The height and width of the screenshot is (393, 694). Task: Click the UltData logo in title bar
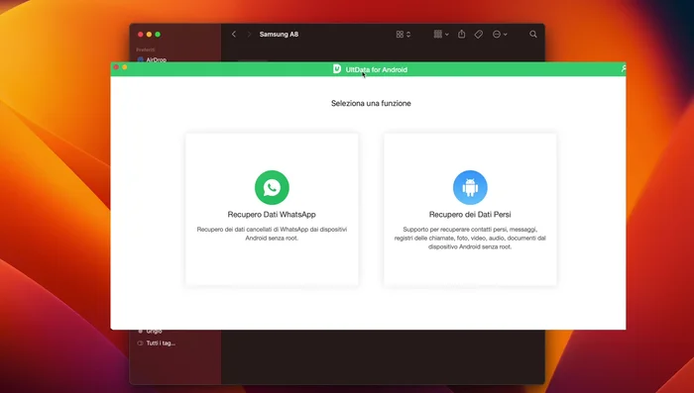pos(337,69)
